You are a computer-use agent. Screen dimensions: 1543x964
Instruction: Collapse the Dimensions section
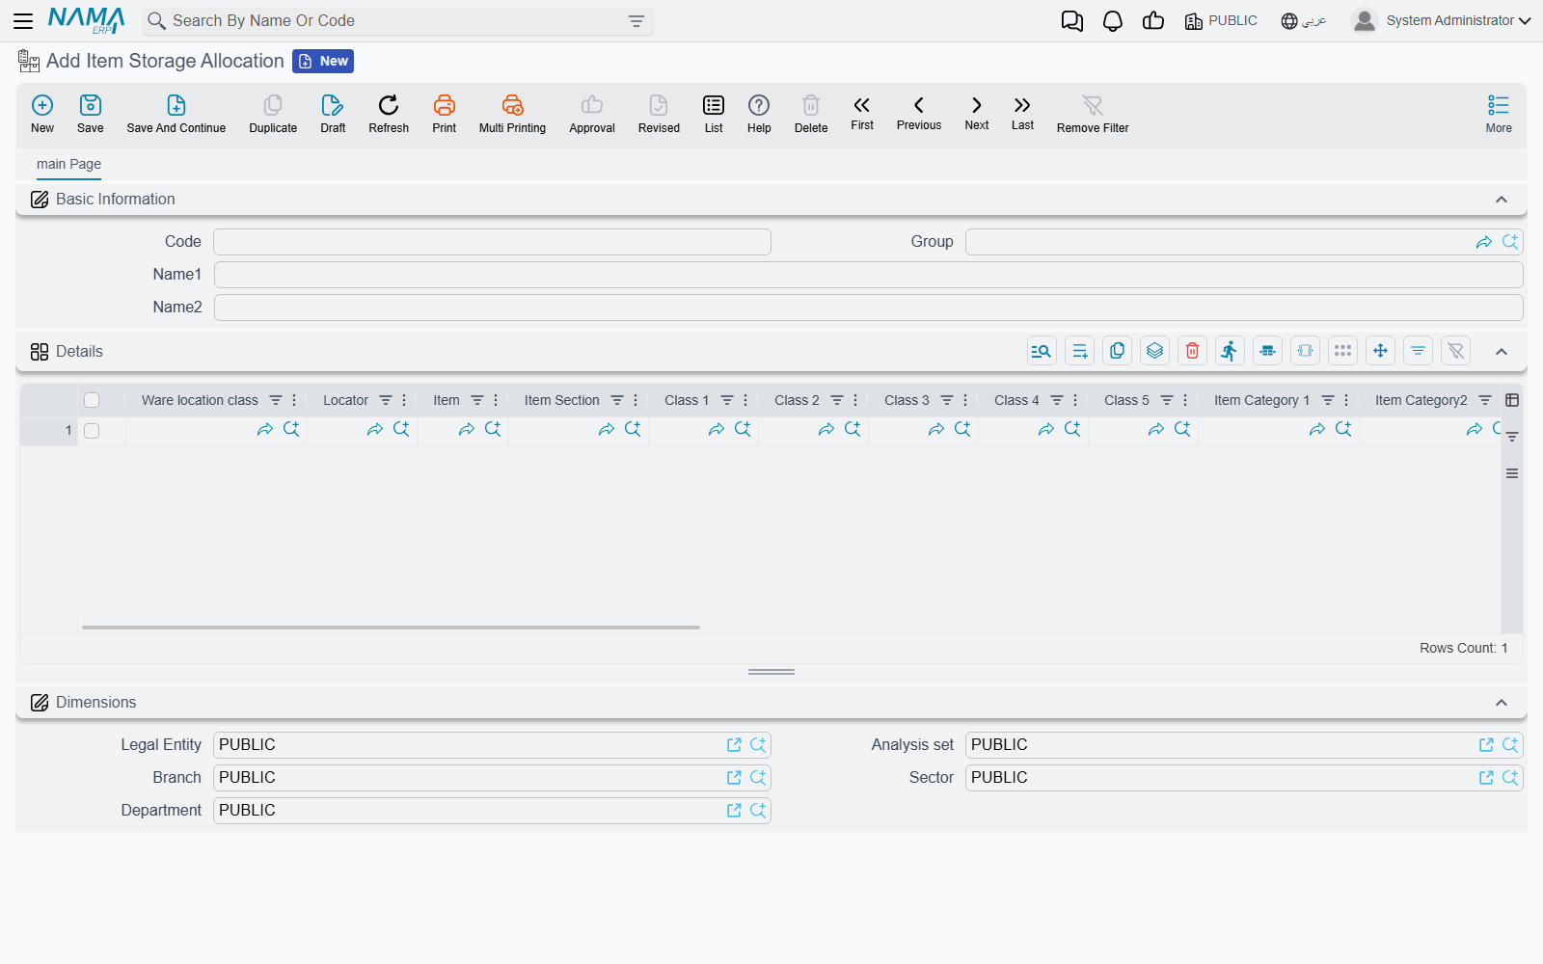(1502, 703)
